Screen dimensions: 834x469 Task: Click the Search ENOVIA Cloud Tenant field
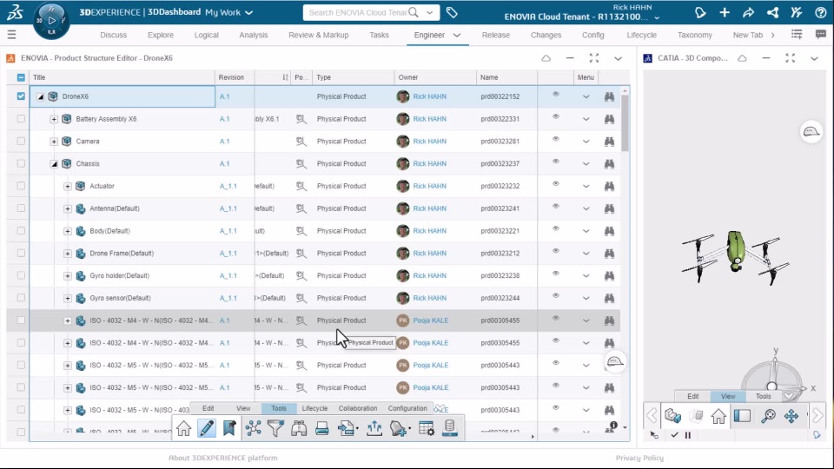click(357, 12)
